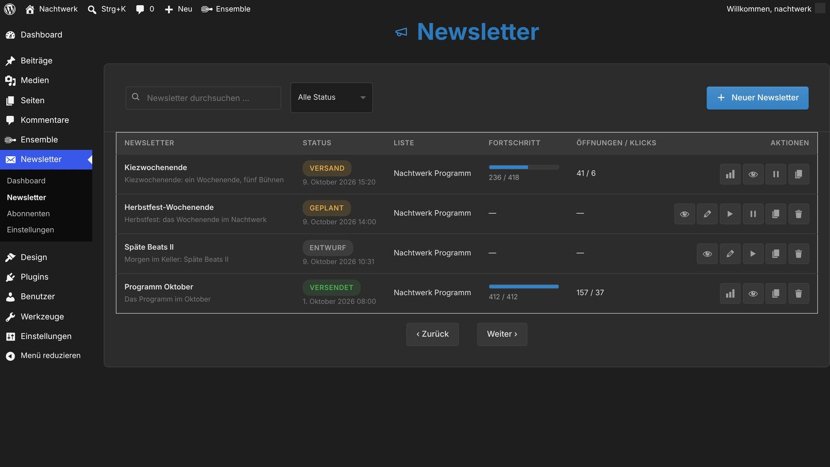Open the Alle Status filter dropdown
830x467 pixels.
pyautogui.click(x=331, y=98)
